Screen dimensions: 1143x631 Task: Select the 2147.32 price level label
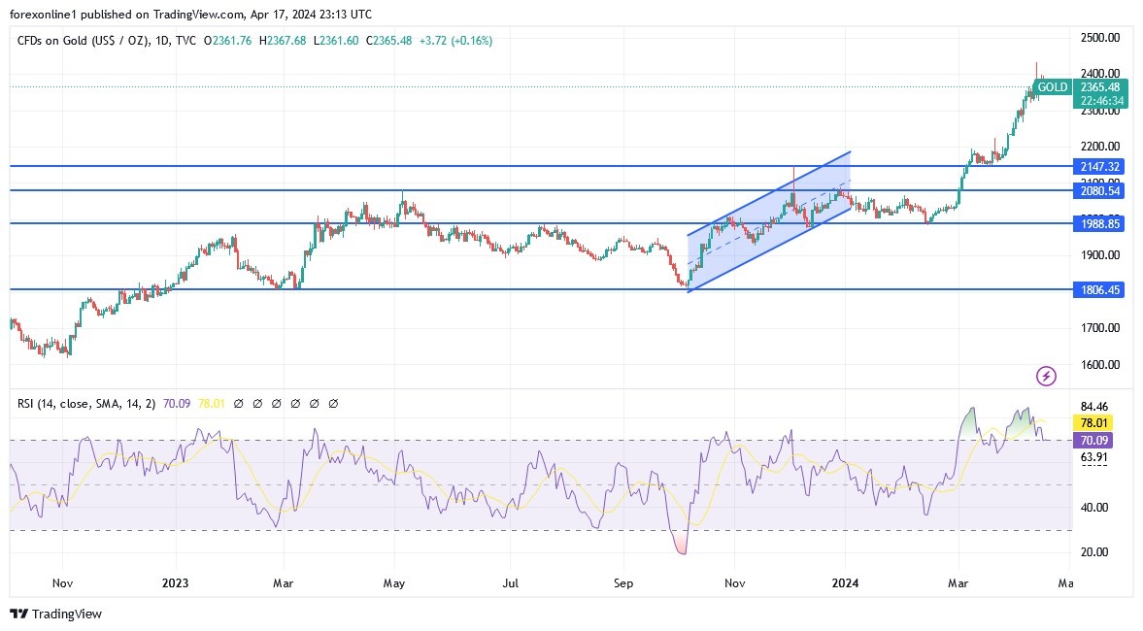click(1100, 166)
